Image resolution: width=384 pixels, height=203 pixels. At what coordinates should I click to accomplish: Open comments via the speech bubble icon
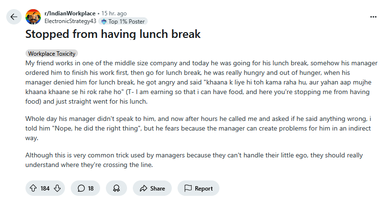81,188
